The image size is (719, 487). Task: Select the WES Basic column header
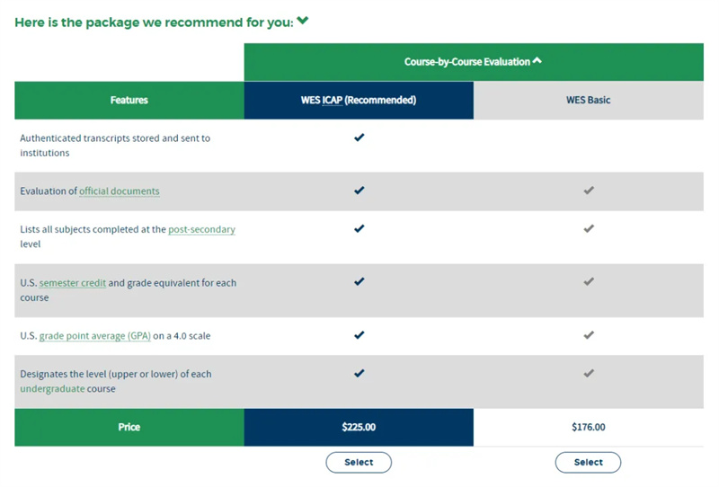[x=588, y=101]
